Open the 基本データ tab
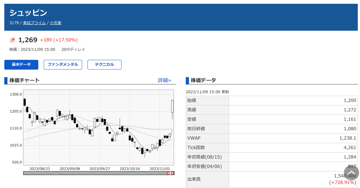This screenshot has height=188, width=360. click(21, 65)
